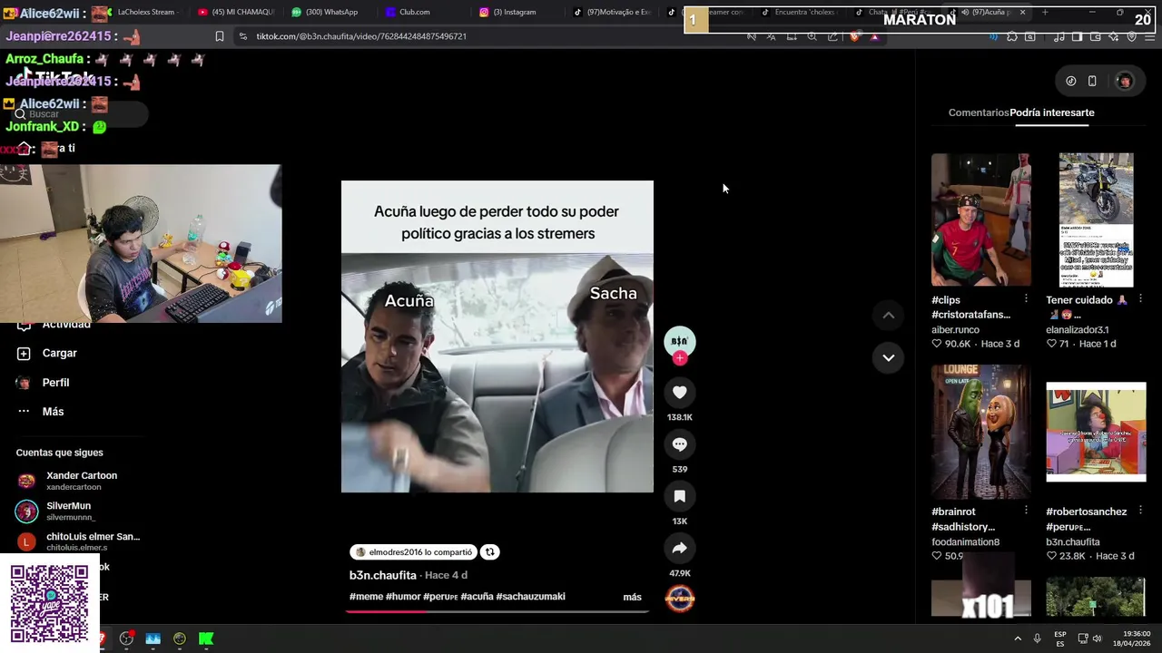Image resolution: width=1162 pixels, height=653 pixels.
Task: Click the coin icon next to the phone icon
Action: 1070,81
